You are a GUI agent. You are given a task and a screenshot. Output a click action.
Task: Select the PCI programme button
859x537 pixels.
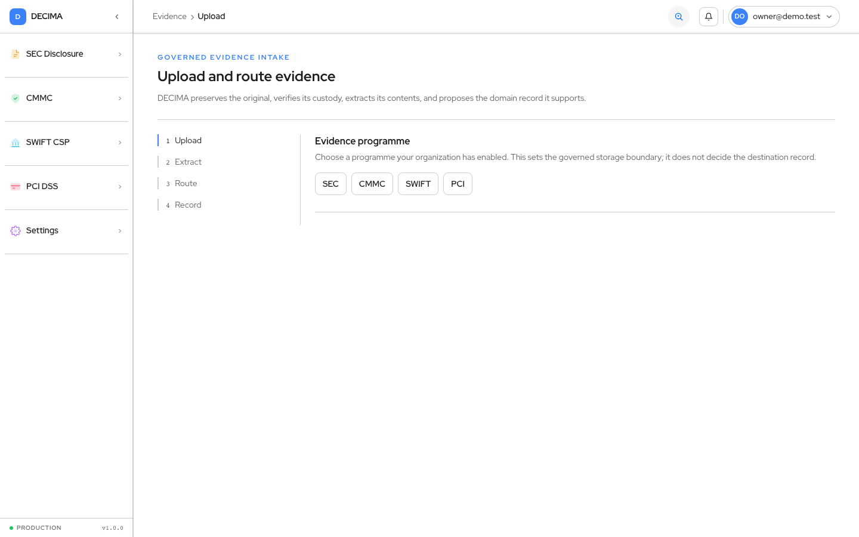[x=458, y=184]
